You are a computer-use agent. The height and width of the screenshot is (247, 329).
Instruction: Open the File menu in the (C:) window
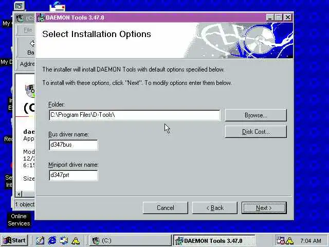coord(28,30)
